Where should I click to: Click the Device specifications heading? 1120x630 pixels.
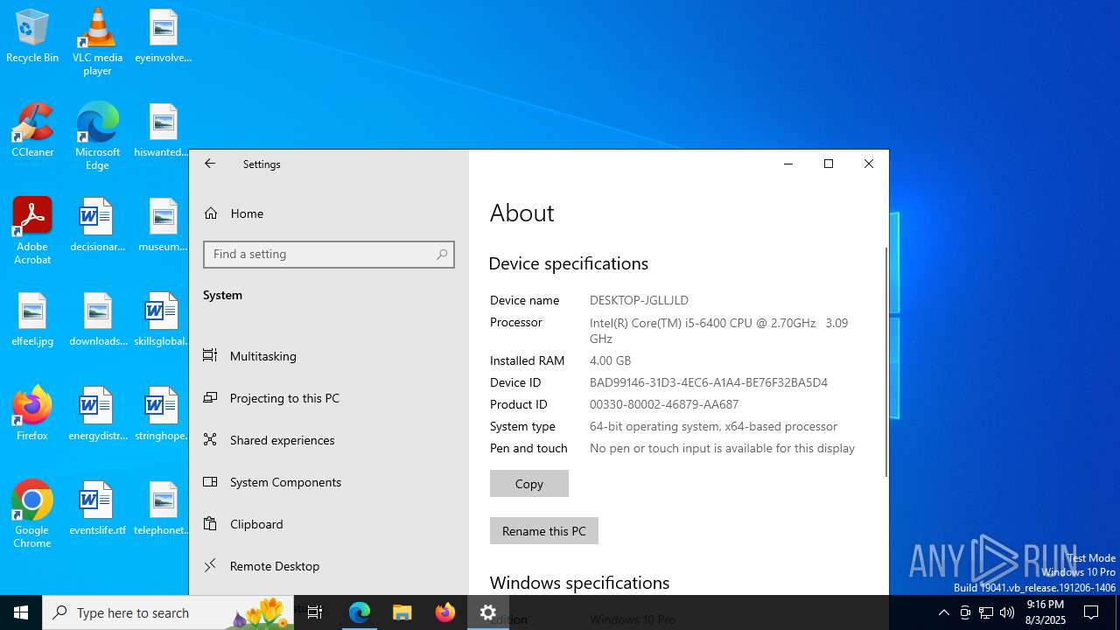click(x=569, y=263)
